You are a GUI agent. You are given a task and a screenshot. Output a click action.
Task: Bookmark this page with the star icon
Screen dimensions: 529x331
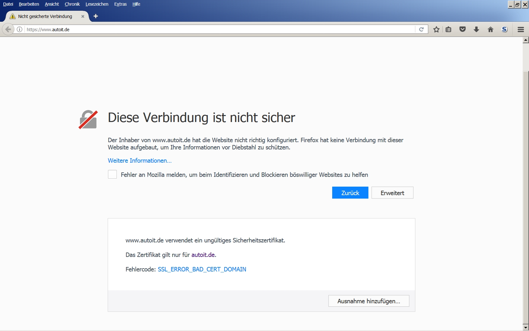coord(436,30)
